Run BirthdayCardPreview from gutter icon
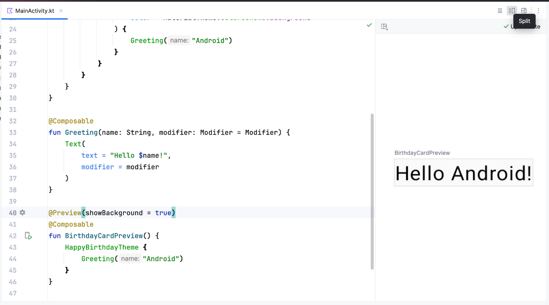The width and height of the screenshot is (549, 305). (x=28, y=236)
